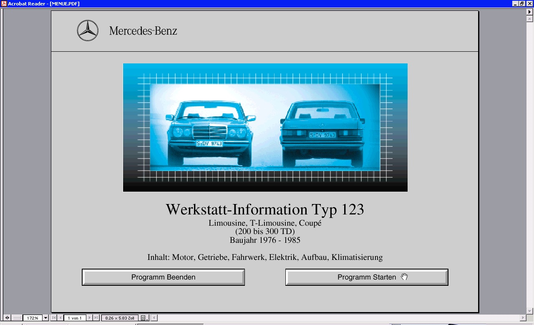Select the '1 von 1' page number field
The width and height of the screenshot is (534, 325).
[75, 318]
